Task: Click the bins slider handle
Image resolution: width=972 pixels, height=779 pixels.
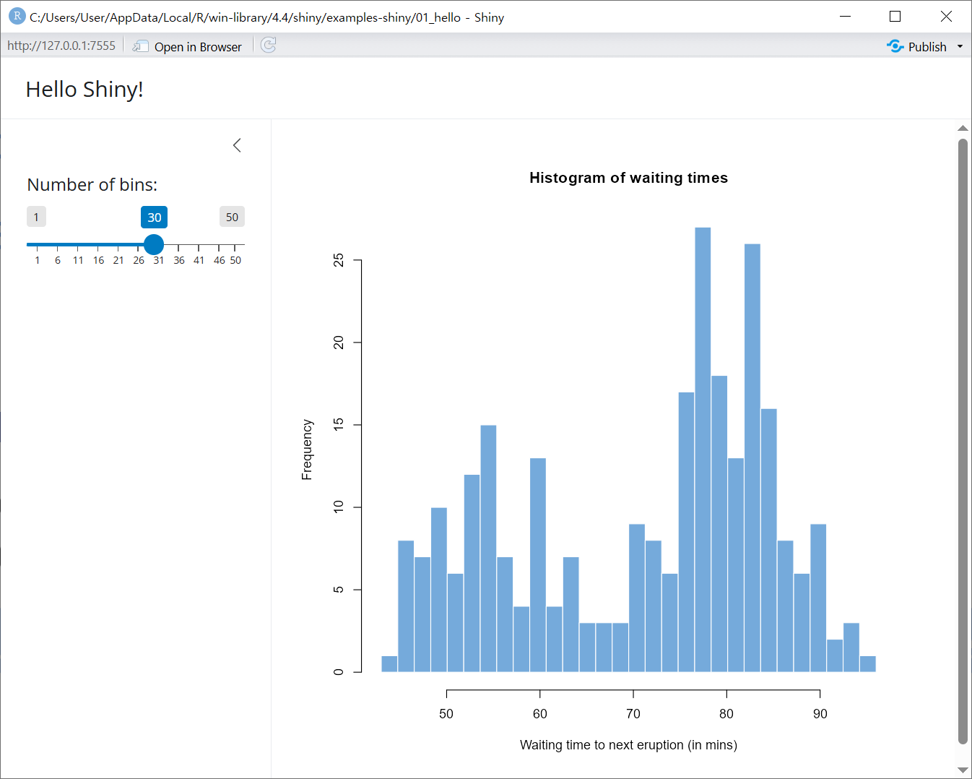Action: point(154,244)
